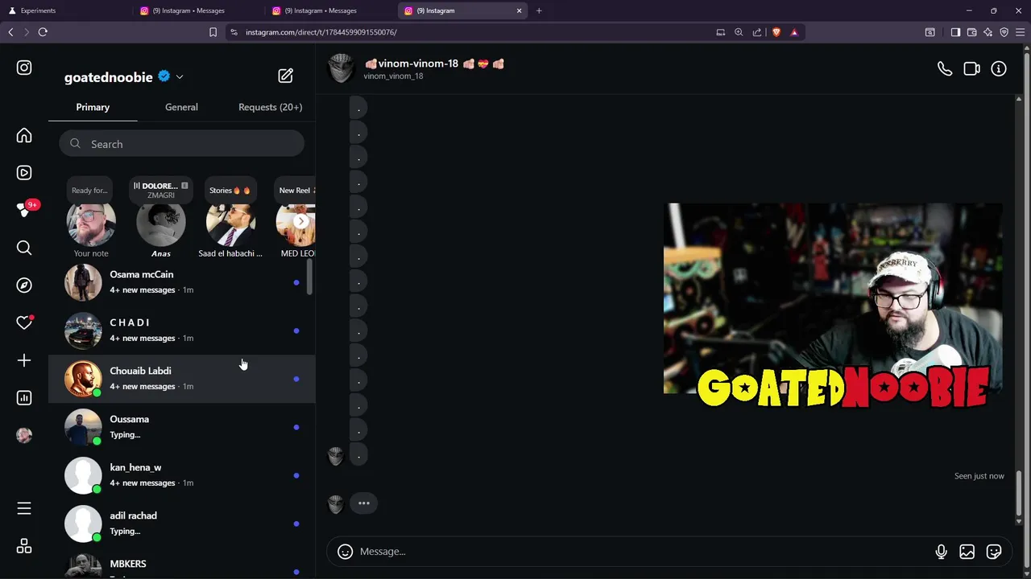Open Brave wallet icon in toolbar
Viewport: 1031px width, 579px height.
972,32
